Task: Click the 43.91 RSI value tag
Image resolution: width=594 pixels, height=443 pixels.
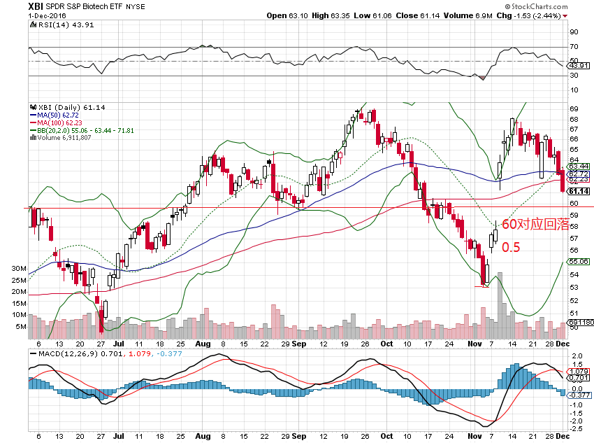Action: tap(577, 66)
